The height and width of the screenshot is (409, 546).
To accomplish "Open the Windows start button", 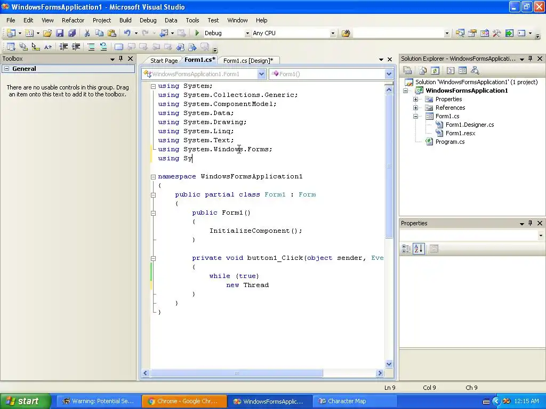I will [x=25, y=401].
